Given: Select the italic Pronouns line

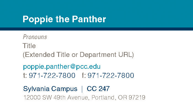Looking at the screenshot, I should point(35,37).
